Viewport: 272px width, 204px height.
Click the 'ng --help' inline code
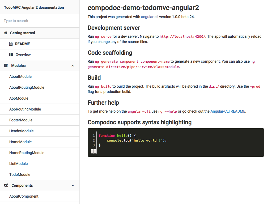pyautogui.click(x=168, y=112)
